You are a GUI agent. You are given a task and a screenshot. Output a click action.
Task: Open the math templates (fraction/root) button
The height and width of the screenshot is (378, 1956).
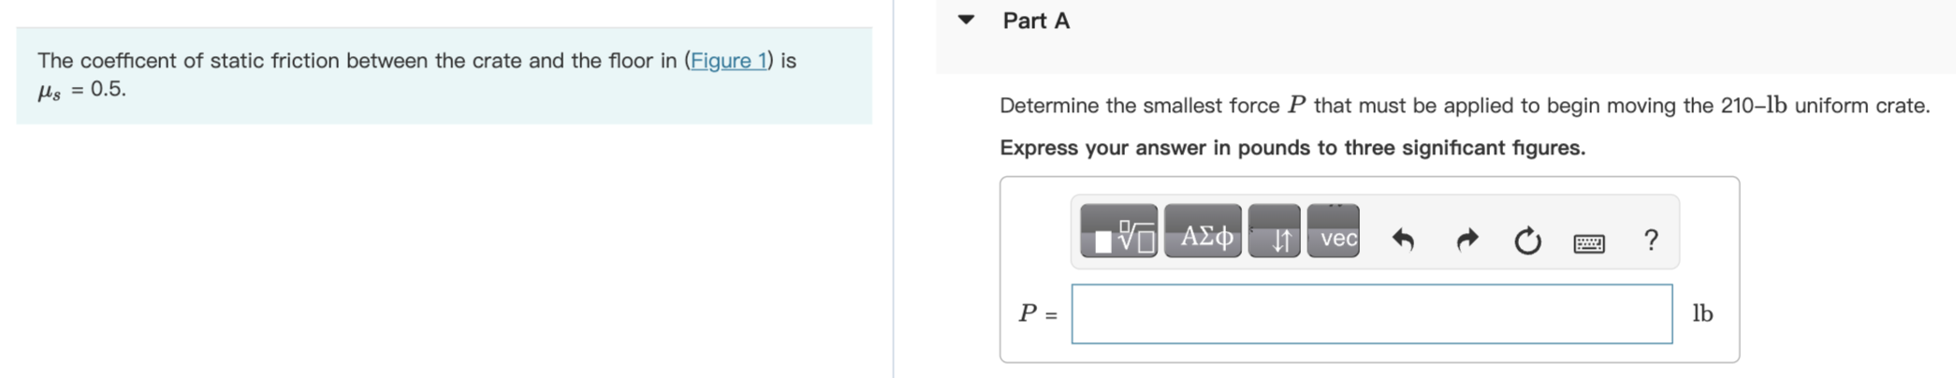tap(1118, 231)
